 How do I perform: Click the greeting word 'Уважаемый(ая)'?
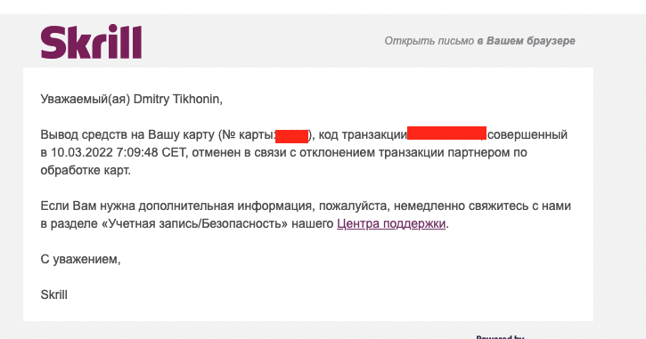pos(86,99)
